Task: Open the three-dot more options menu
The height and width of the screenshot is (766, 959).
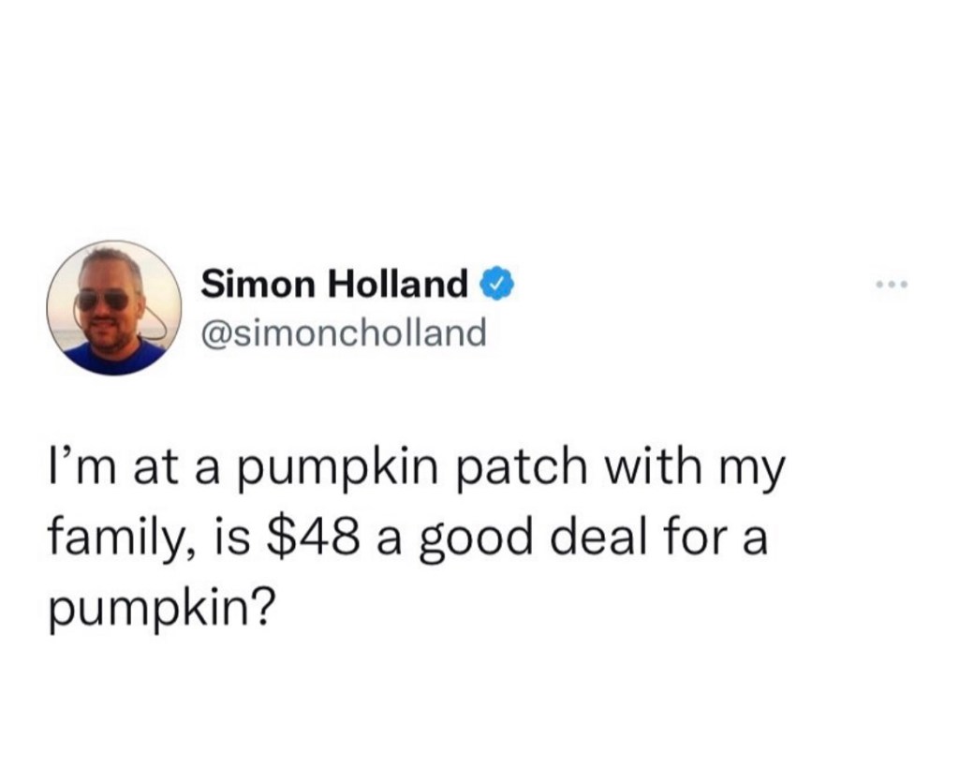Action: [x=892, y=285]
